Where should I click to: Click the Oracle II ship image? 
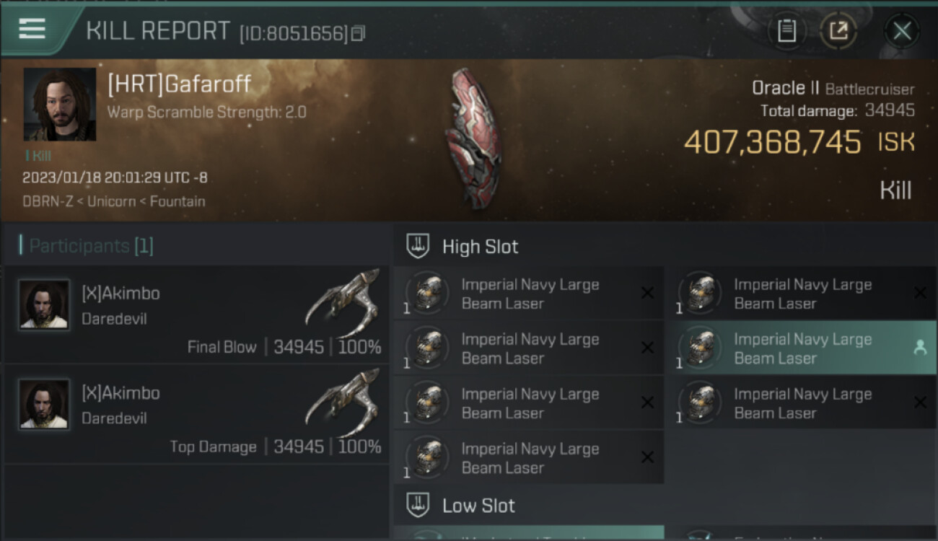point(473,137)
